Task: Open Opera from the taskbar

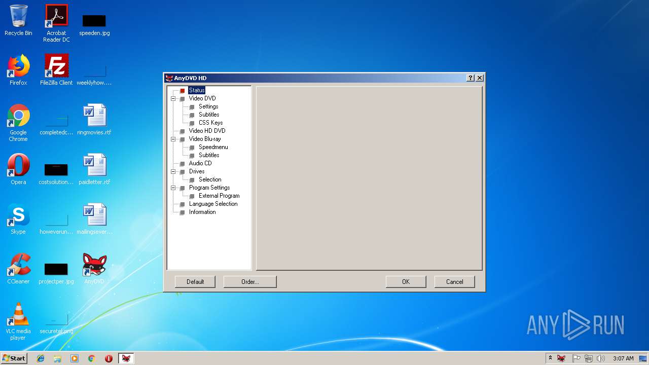Action: (109, 358)
